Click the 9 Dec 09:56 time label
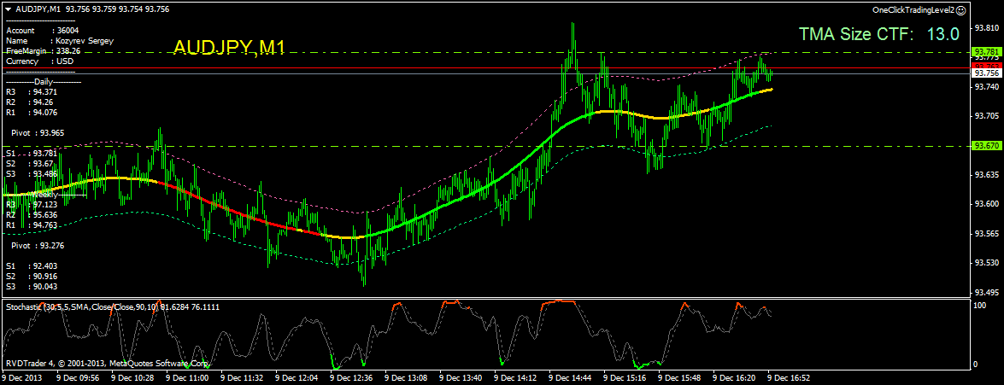This screenshot has width=1004, height=385. pyautogui.click(x=79, y=379)
